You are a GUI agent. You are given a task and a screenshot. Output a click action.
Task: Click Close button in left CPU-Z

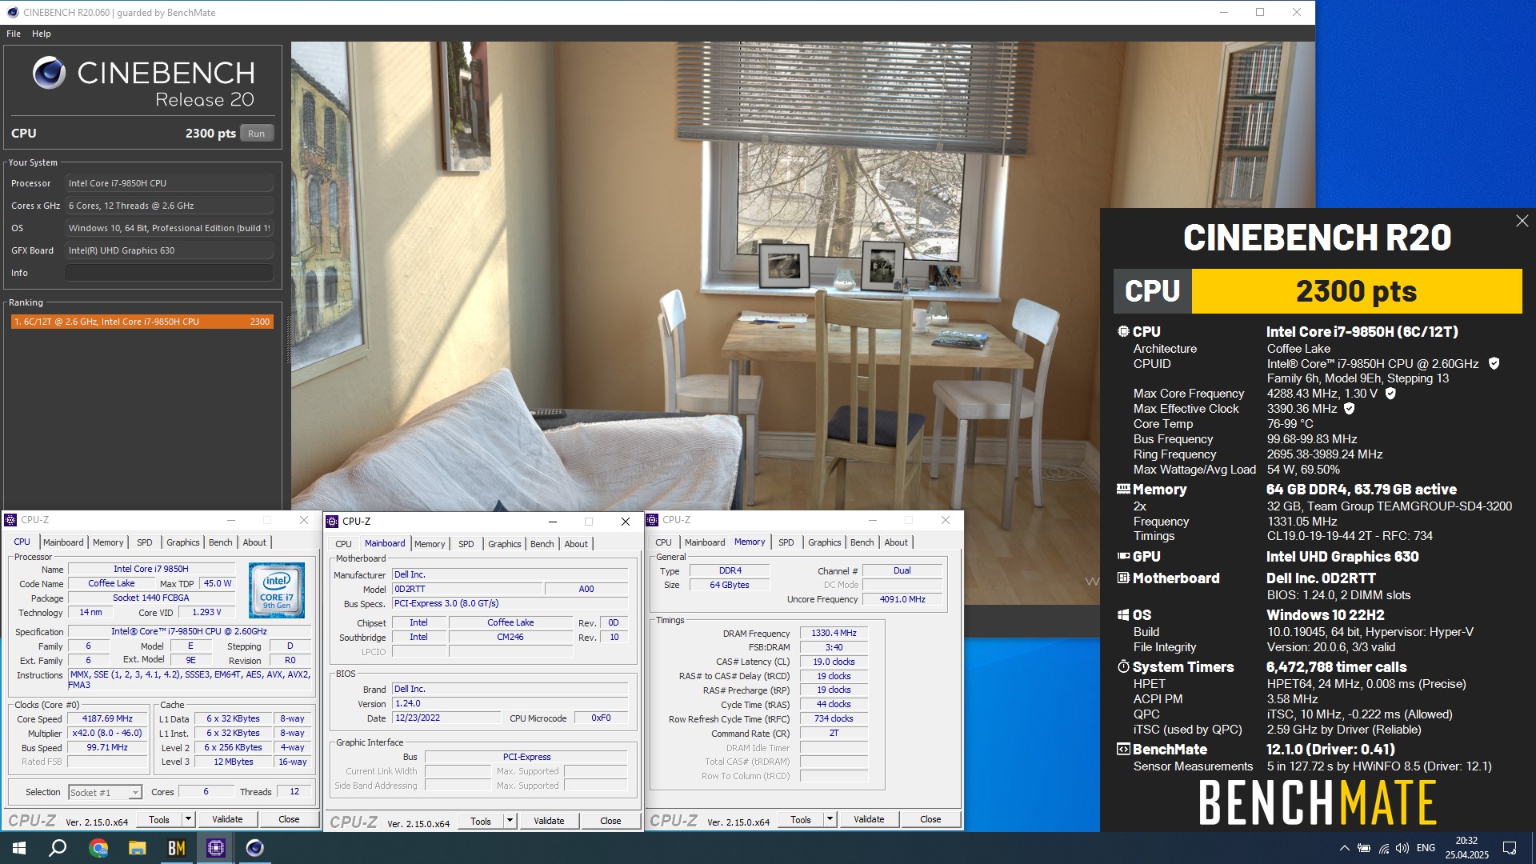point(289,819)
